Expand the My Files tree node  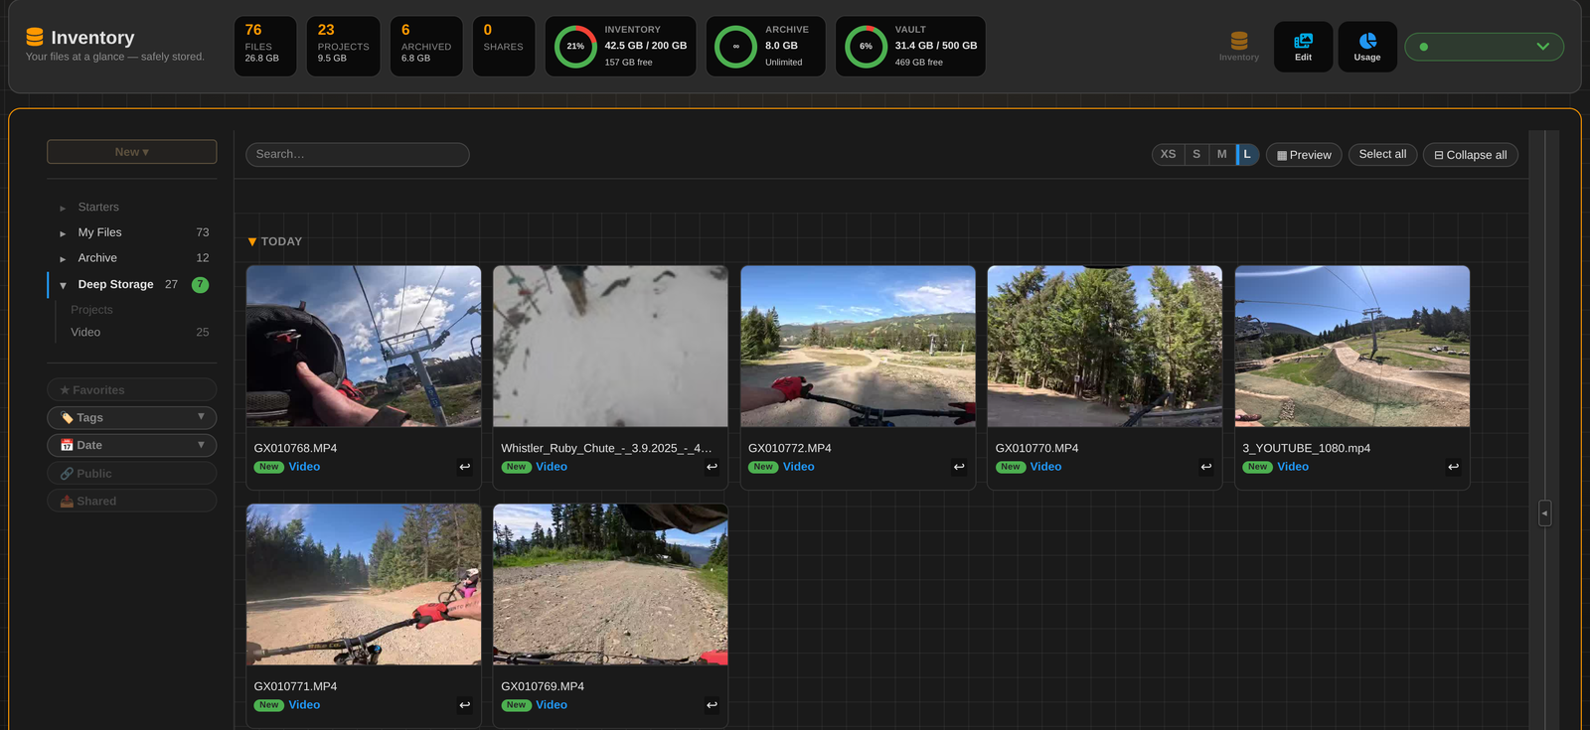63,233
